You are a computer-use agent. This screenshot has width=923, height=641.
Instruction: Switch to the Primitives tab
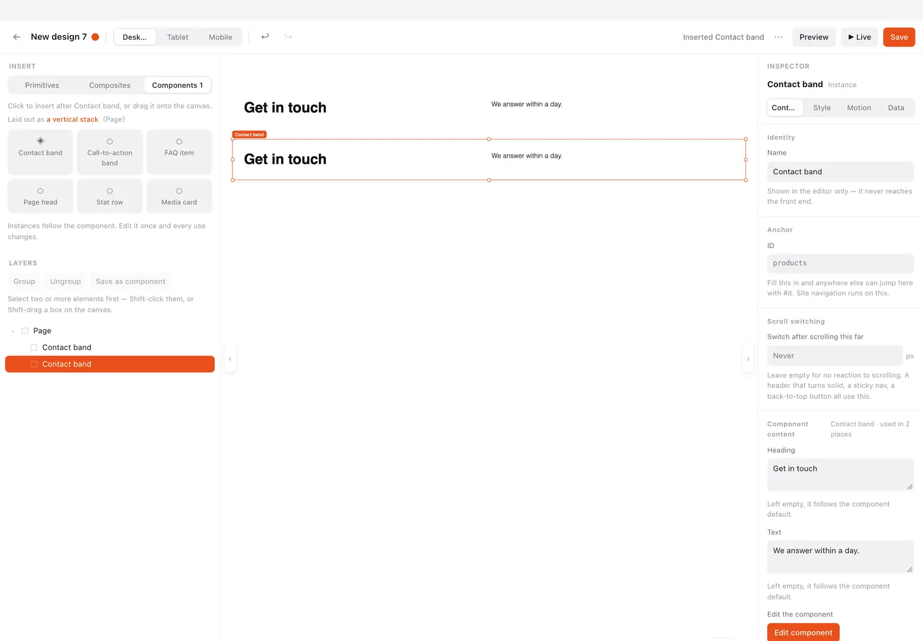coord(42,85)
